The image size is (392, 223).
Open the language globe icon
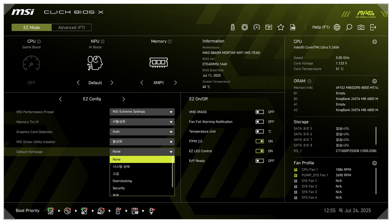point(337,27)
